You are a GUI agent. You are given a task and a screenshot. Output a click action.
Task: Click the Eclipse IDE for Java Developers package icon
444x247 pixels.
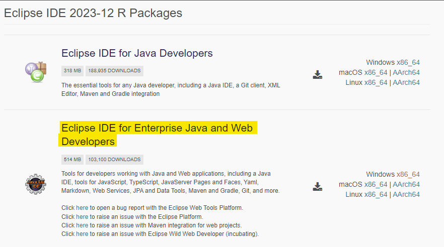36,72
